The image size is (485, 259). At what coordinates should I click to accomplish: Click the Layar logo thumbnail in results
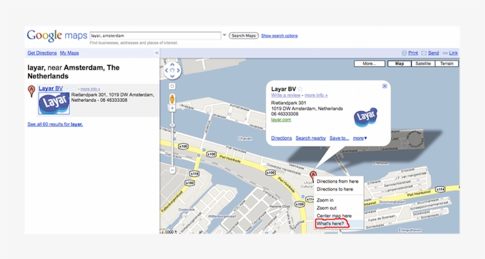(x=54, y=103)
